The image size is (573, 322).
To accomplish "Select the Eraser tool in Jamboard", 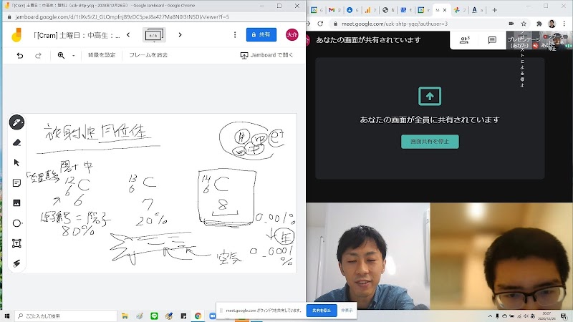I will pos(16,142).
